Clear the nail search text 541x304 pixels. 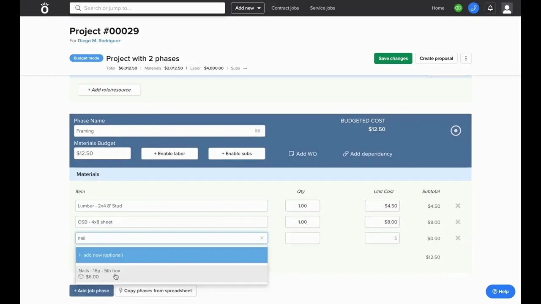(262, 238)
